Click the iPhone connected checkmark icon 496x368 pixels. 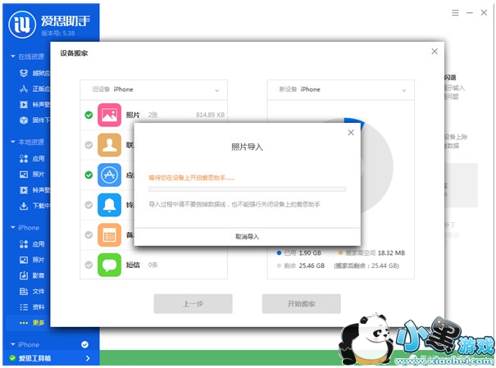[x=84, y=344]
